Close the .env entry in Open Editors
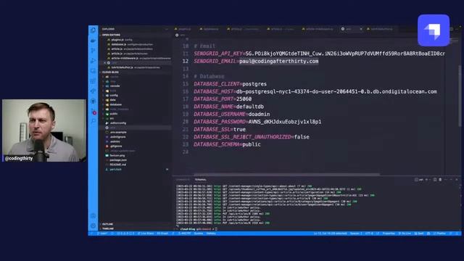This screenshot has height=261, width=464. tap(104, 63)
